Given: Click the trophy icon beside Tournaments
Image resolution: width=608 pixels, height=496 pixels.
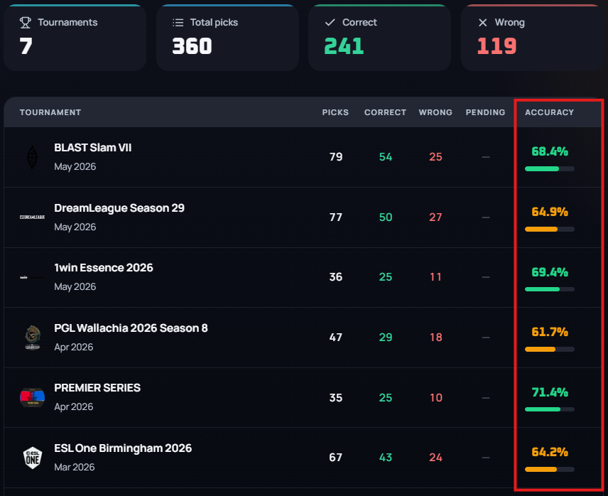Looking at the screenshot, I should click(x=25, y=23).
